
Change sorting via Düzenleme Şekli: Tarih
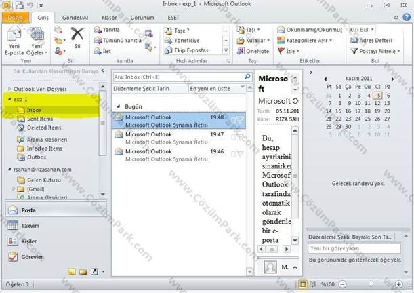(x=150, y=89)
